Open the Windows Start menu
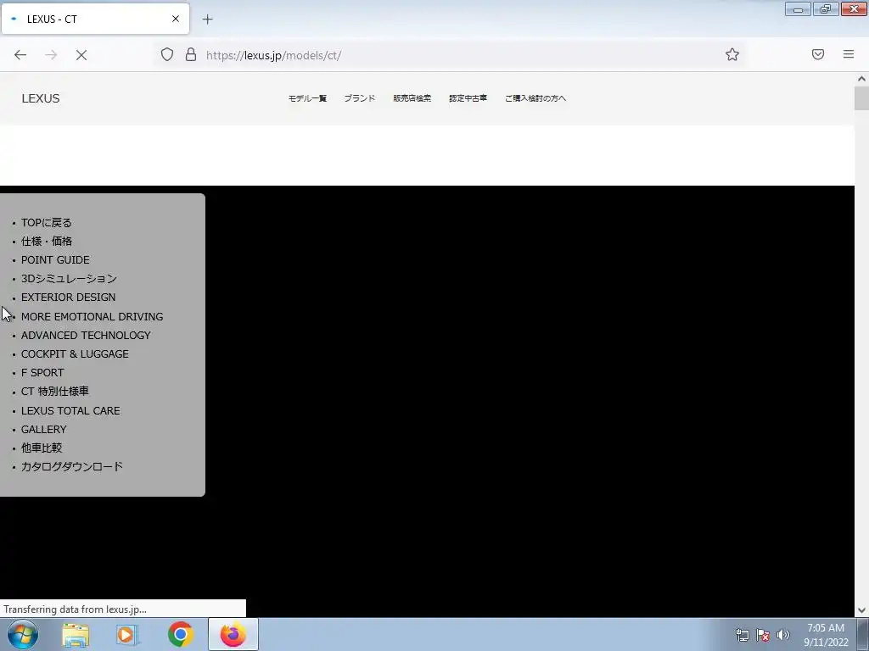The image size is (869, 651). point(22,634)
